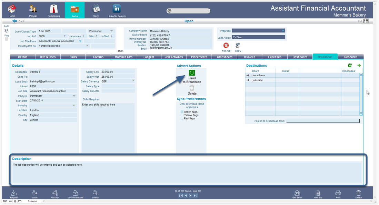Mark the job as Hot Job
The width and height of the screenshot is (379, 205).
(226, 46)
